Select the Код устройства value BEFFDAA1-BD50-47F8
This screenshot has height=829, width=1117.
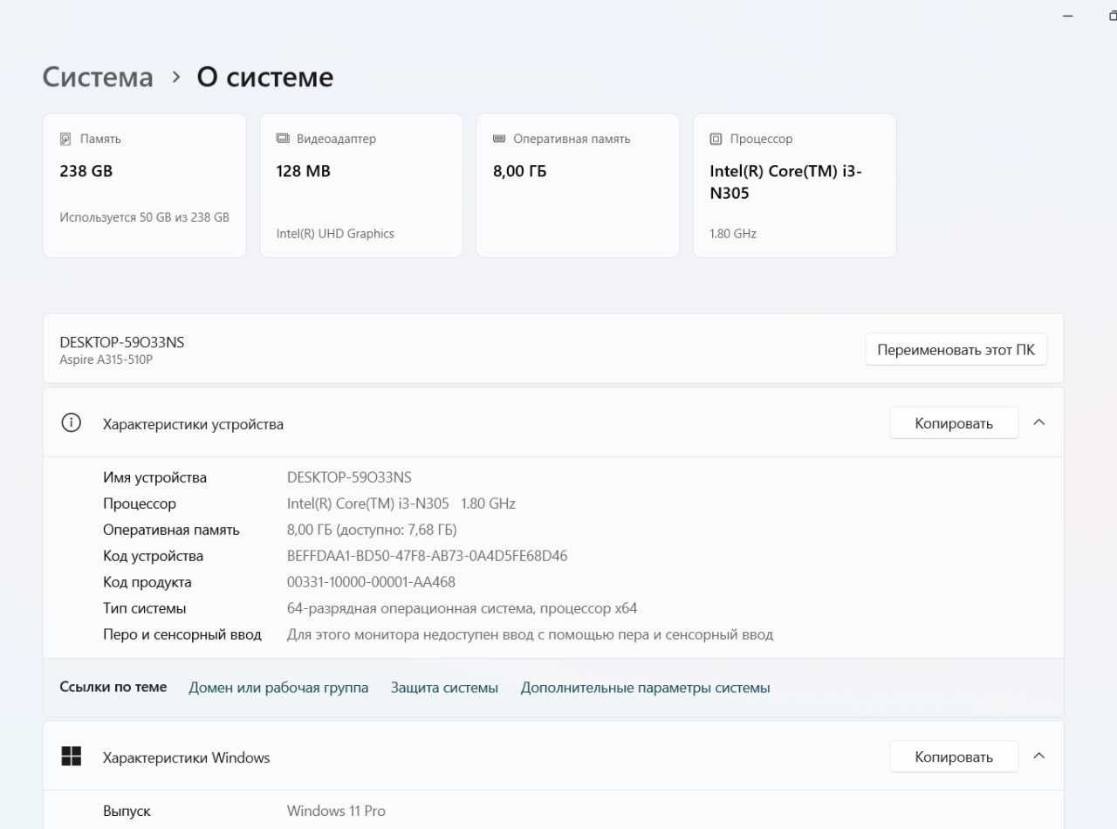[427, 556]
